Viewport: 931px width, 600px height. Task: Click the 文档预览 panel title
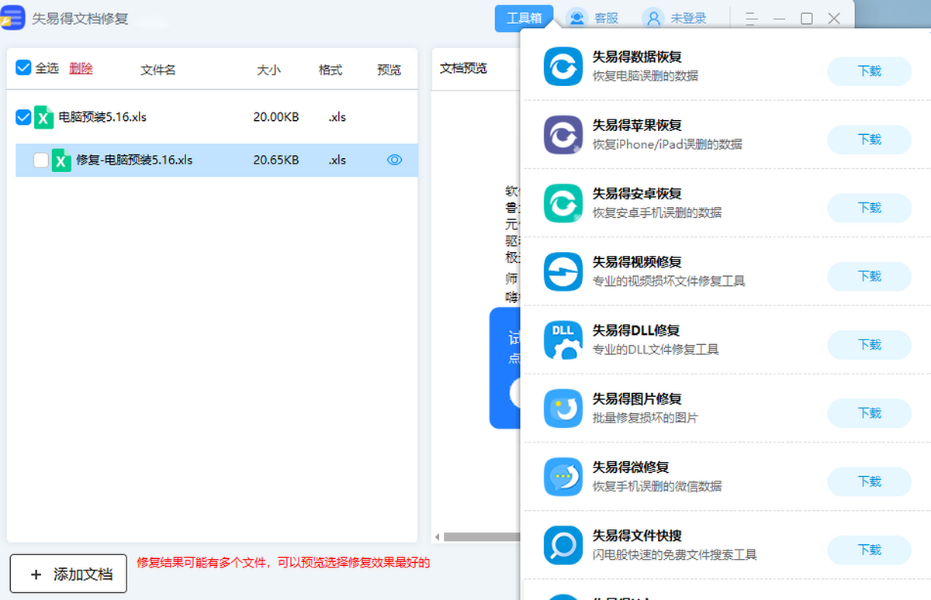[463, 68]
